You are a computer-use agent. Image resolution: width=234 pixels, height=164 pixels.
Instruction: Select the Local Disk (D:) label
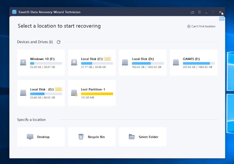[x=143, y=59]
